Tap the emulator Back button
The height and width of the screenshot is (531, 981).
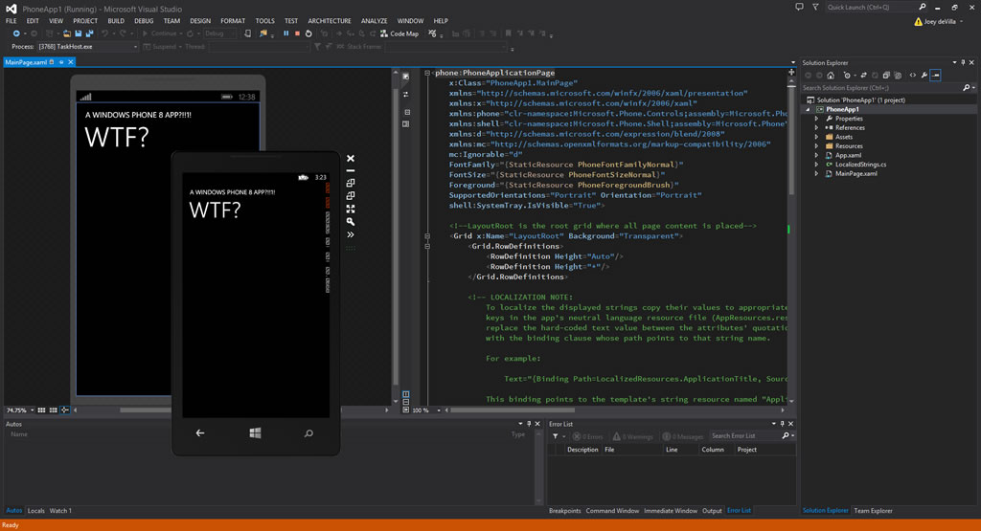200,432
